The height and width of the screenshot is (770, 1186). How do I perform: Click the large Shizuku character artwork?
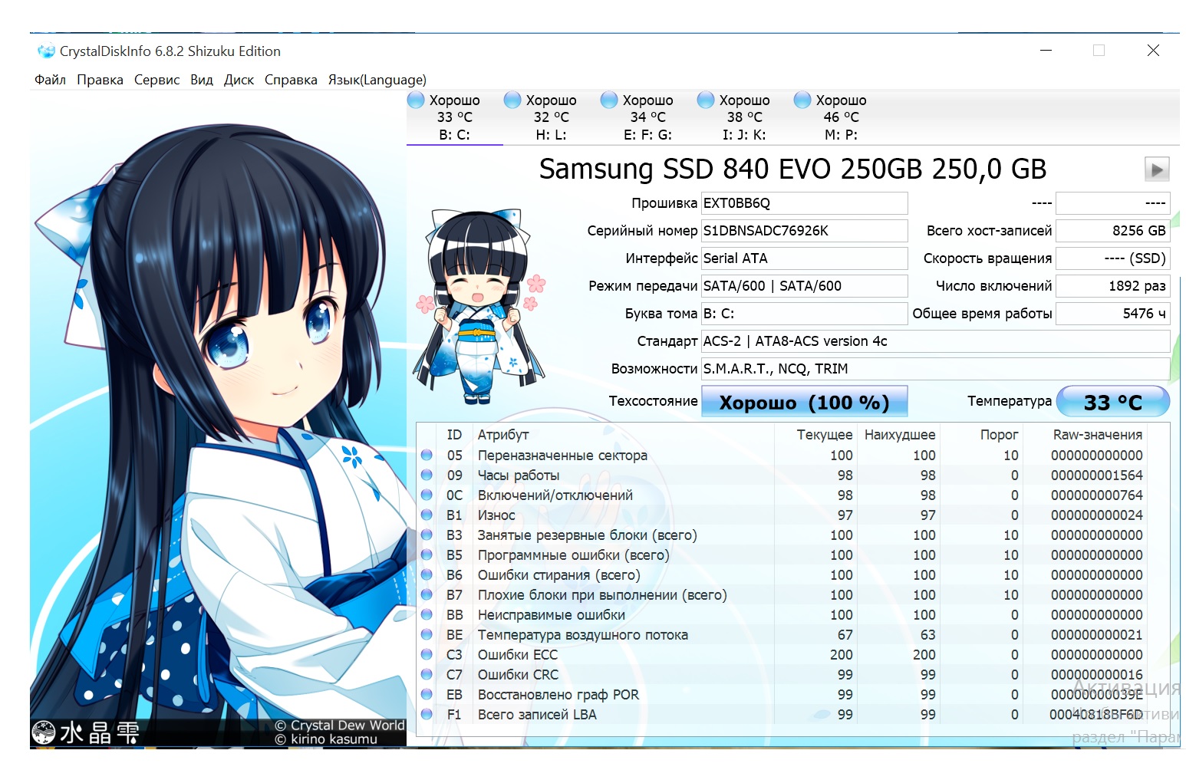pos(218,421)
